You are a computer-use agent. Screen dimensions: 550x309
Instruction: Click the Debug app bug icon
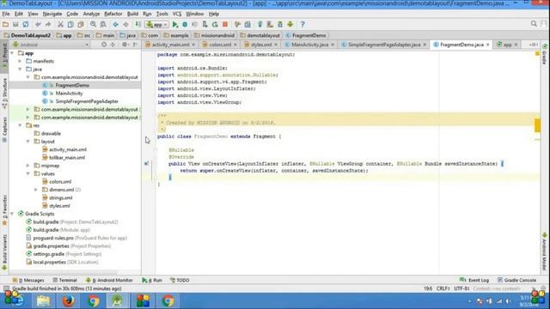(x=185, y=24)
